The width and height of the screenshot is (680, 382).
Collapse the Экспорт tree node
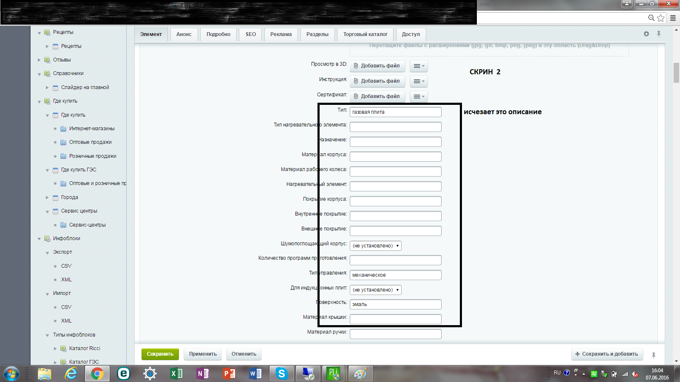point(47,253)
